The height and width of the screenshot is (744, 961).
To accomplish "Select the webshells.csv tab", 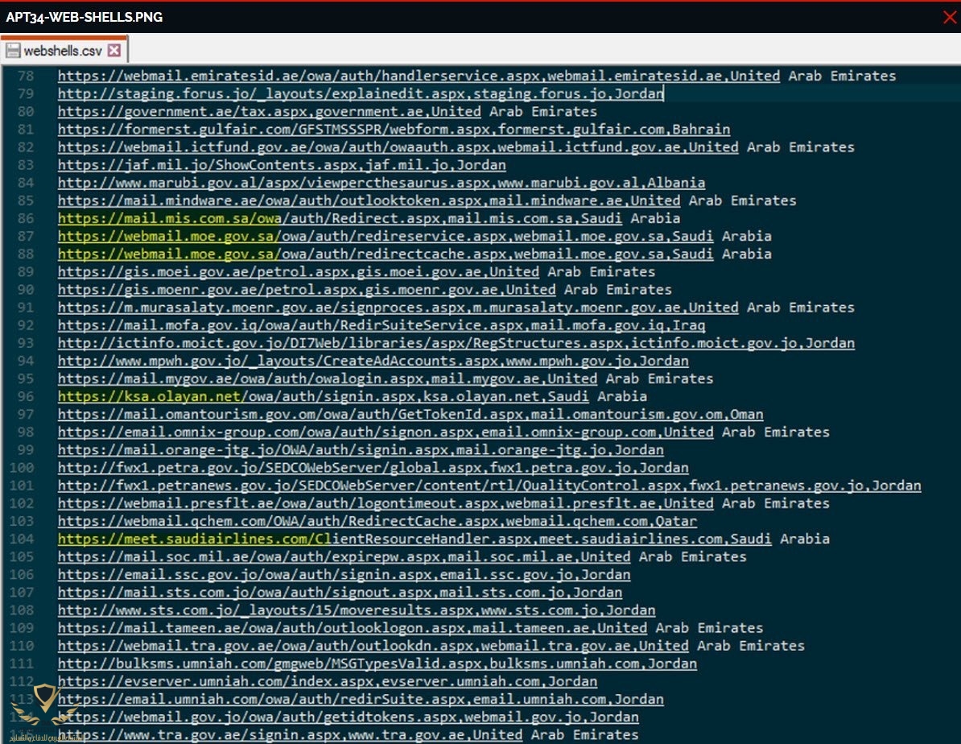I will (x=63, y=51).
